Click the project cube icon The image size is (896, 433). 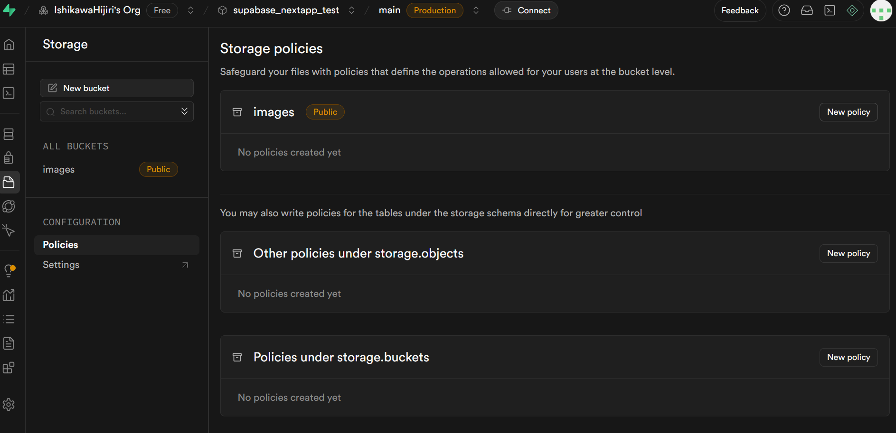pos(222,10)
